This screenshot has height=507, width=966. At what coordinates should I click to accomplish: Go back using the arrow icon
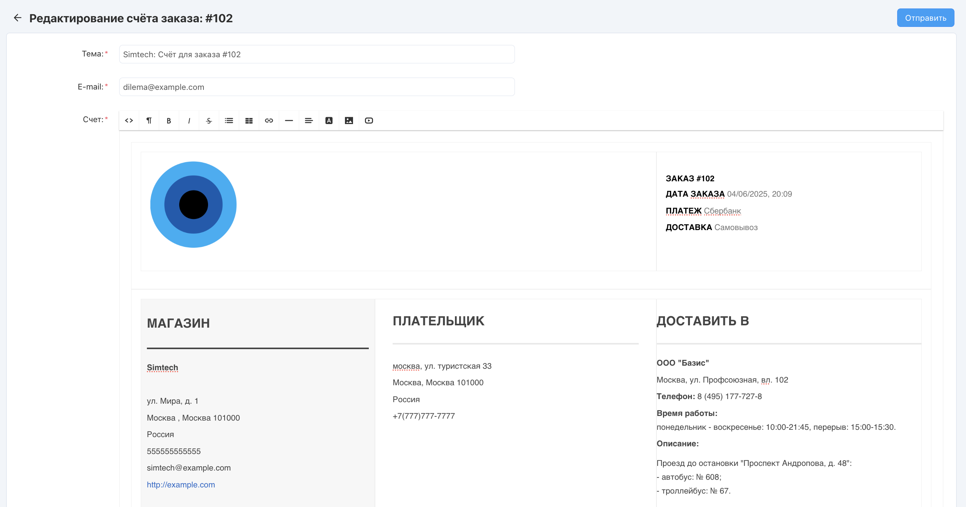18,18
